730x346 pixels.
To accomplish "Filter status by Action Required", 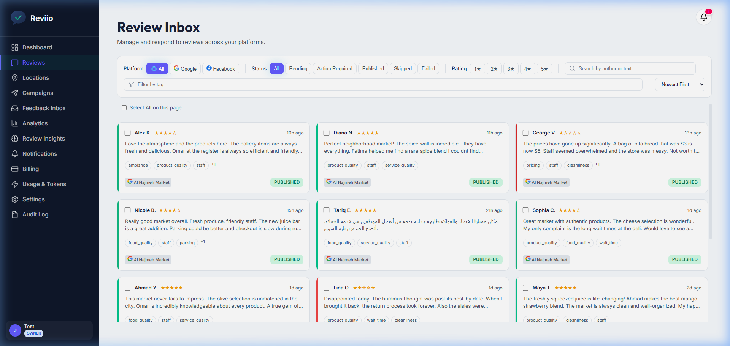I will point(335,69).
